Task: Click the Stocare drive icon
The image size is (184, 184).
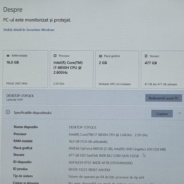Action: (x=146, y=56)
